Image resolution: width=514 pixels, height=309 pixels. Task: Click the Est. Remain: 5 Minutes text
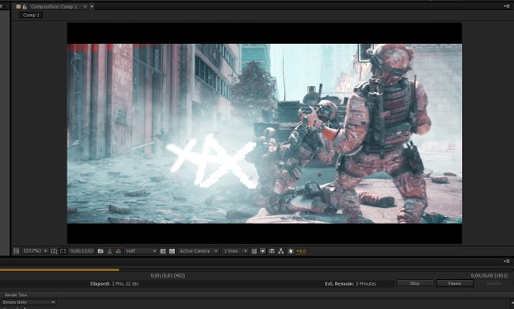351,284
